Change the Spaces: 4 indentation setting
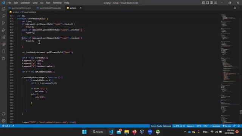242x136 pixels. 191,126
